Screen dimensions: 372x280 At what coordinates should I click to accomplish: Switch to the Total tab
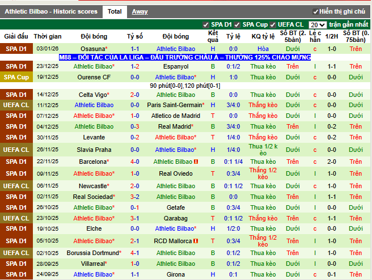(x=115, y=11)
